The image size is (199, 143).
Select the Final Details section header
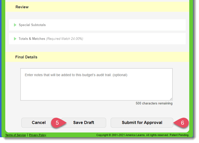point(26,57)
